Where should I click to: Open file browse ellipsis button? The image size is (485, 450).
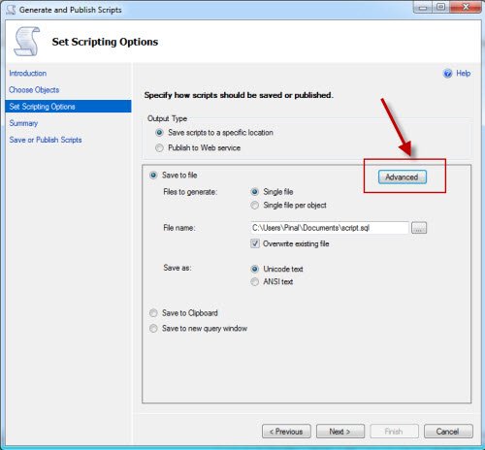click(419, 228)
